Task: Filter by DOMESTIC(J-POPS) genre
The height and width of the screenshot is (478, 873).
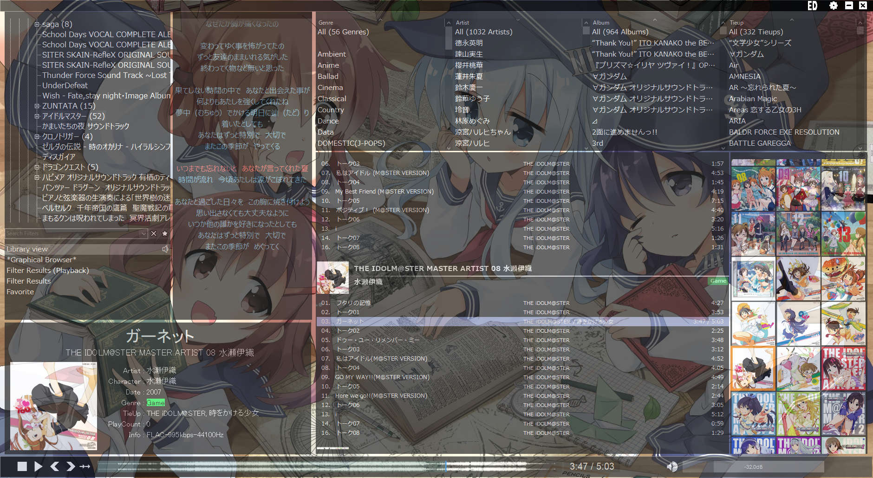Action: click(x=352, y=143)
